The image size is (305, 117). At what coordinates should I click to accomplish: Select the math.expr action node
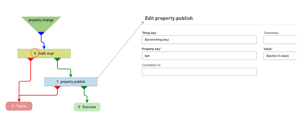44,54
